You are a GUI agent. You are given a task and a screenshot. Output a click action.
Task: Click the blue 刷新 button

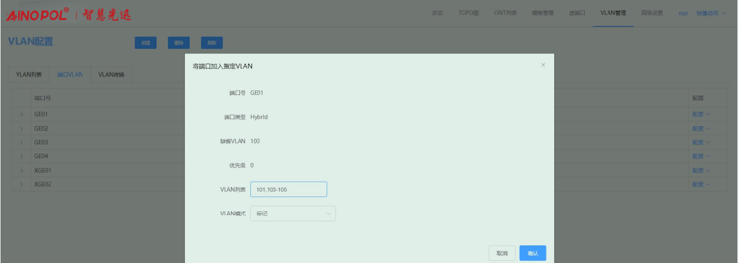211,43
